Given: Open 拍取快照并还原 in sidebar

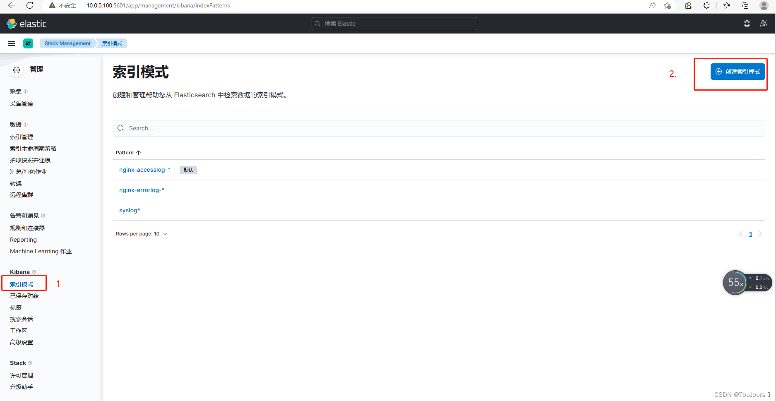Looking at the screenshot, I should tap(30, 160).
